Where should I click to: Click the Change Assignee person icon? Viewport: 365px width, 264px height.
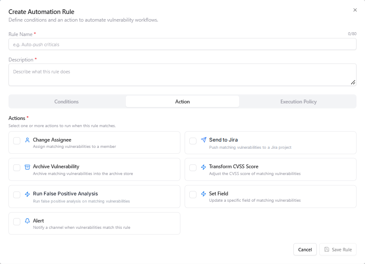[x=27, y=140]
